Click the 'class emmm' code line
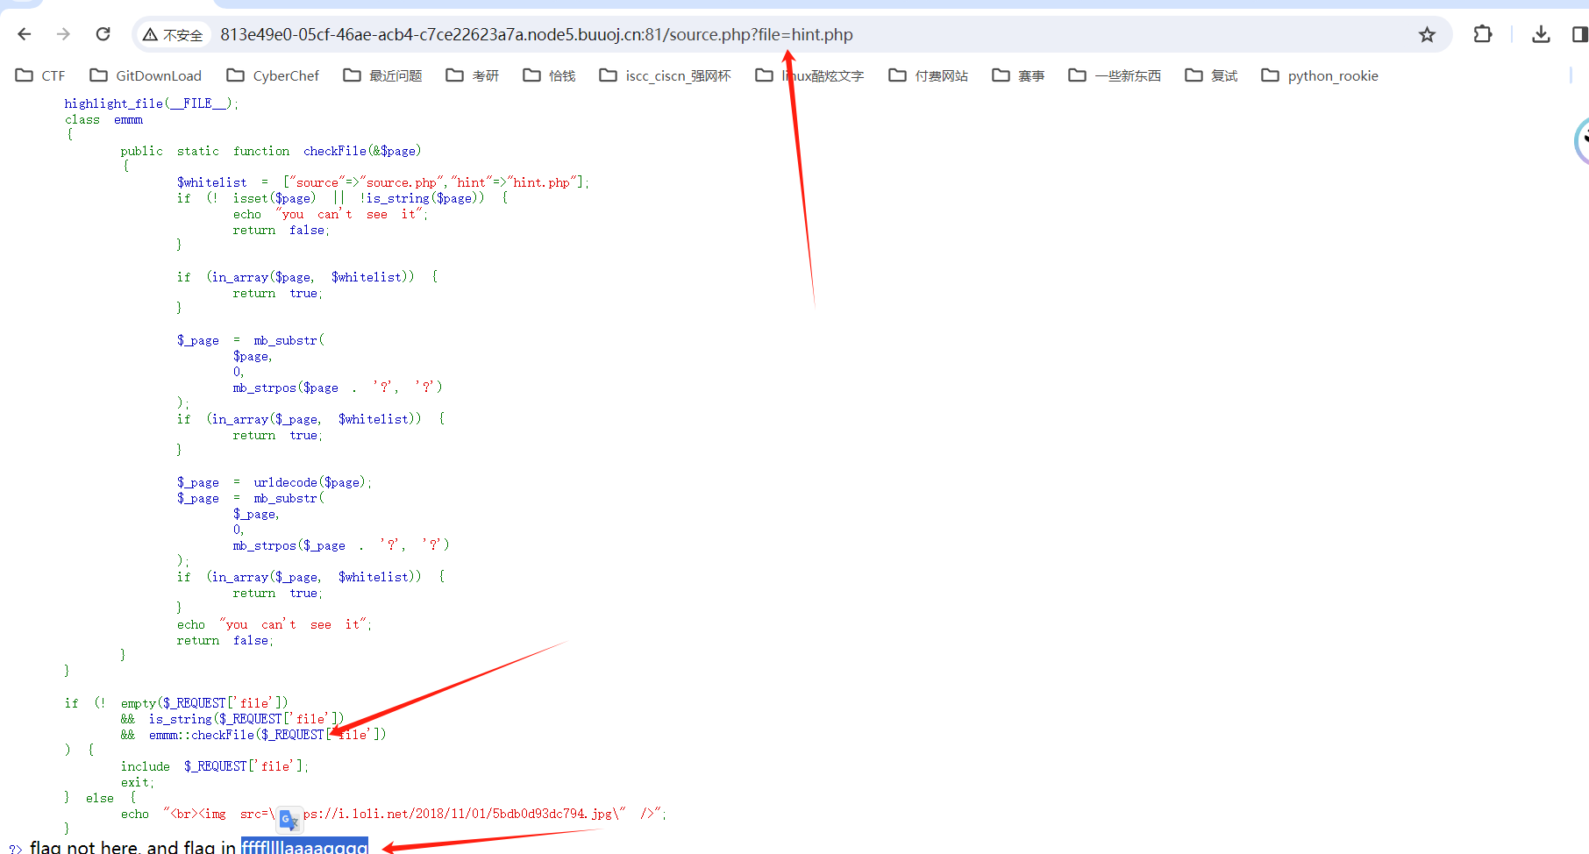1589x854 pixels. tap(103, 119)
